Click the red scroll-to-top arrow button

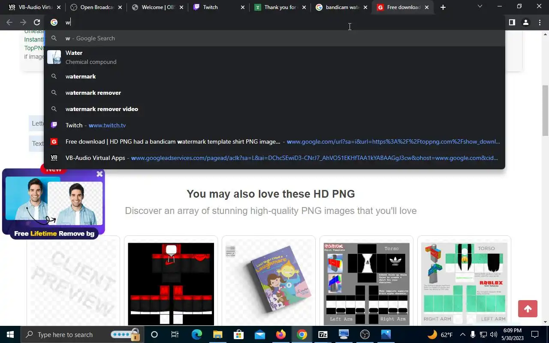click(x=528, y=309)
